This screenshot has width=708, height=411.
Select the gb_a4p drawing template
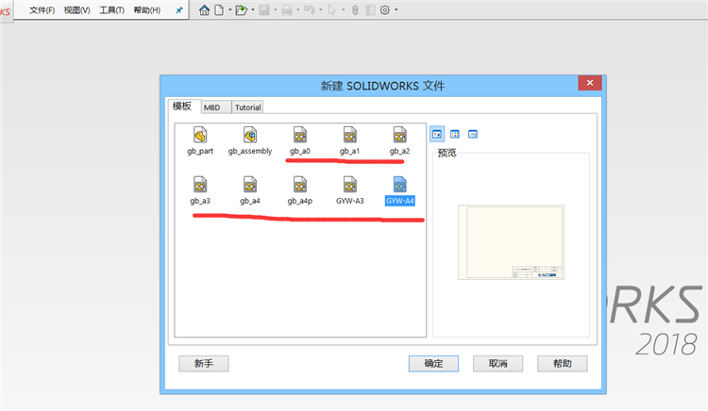point(300,191)
